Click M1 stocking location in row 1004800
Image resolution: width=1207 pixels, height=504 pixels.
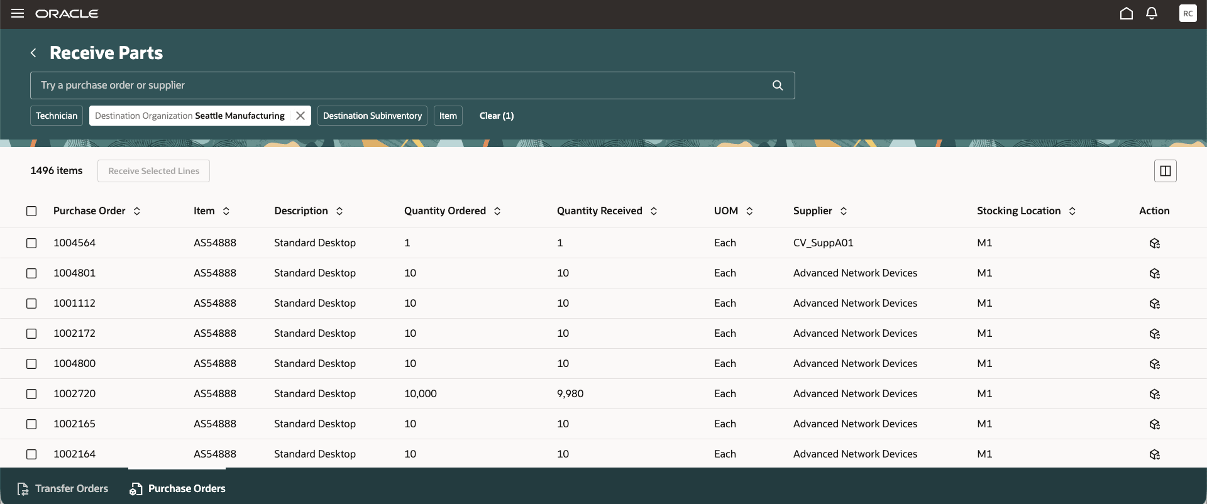coord(984,364)
